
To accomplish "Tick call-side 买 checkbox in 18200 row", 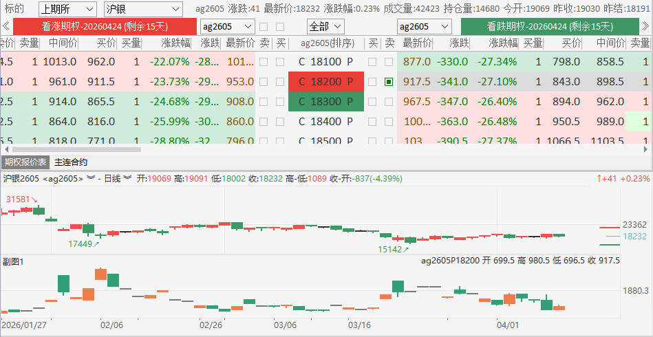I will click(x=280, y=82).
